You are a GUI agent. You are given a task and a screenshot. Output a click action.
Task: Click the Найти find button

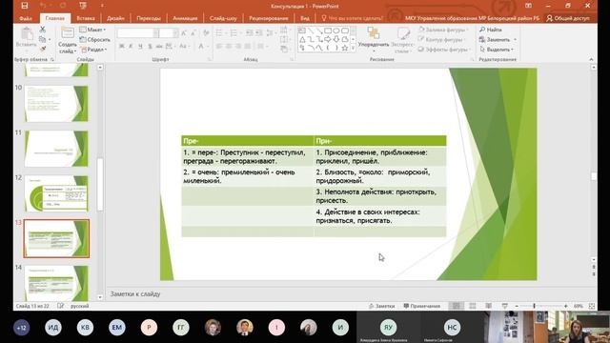[x=491, y=30]
